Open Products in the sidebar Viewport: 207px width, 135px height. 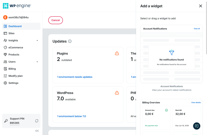21,55
